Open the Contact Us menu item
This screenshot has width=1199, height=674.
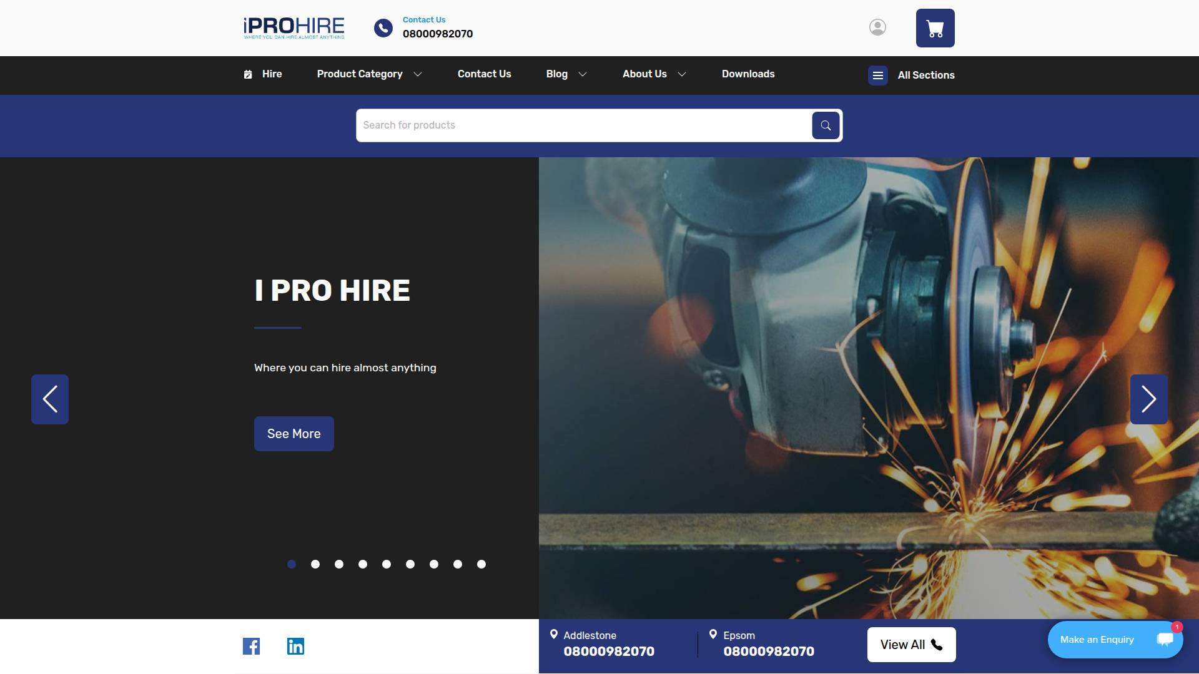pos(485,74)
